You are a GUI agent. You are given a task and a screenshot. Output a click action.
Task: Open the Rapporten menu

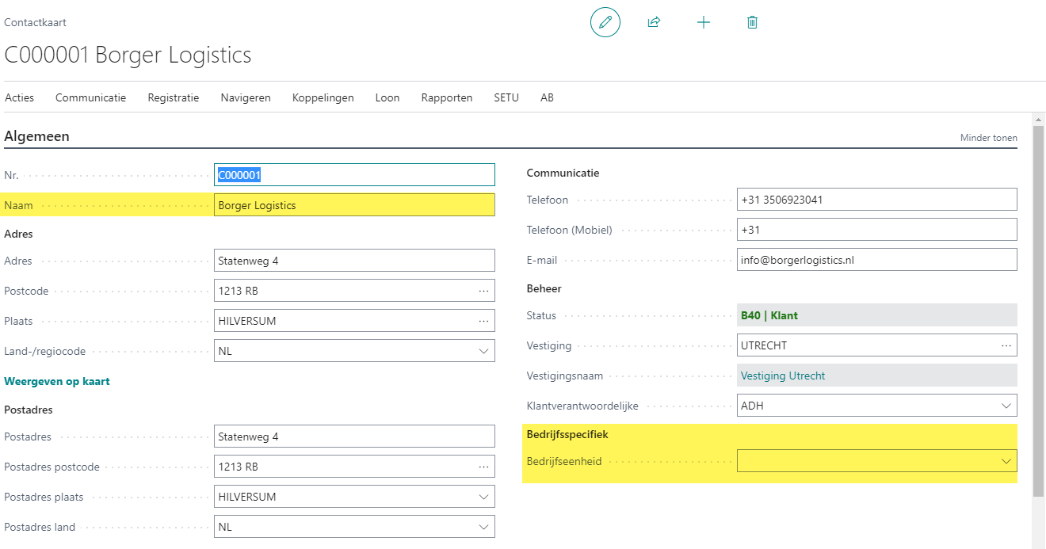tap(446, 97)
